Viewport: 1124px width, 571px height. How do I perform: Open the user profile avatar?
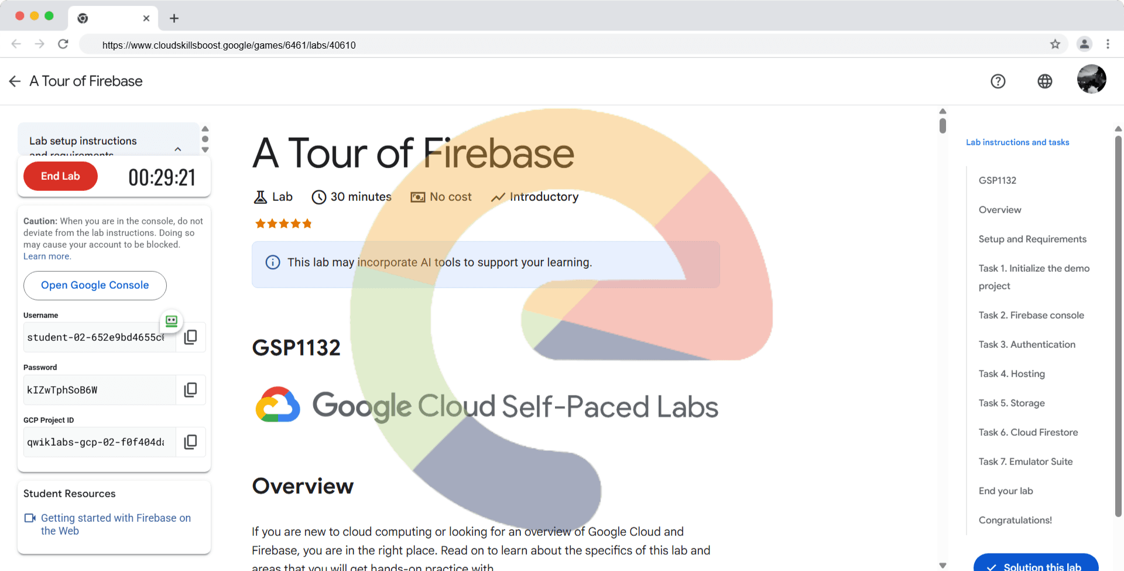pyautogui.click(x=1091, y=79)
